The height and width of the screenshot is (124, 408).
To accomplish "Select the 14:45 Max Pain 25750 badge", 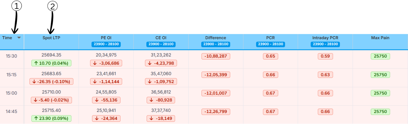I will click(380, 112).
